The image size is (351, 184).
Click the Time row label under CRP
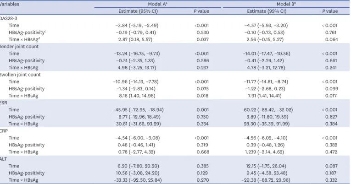coord(14,138)
